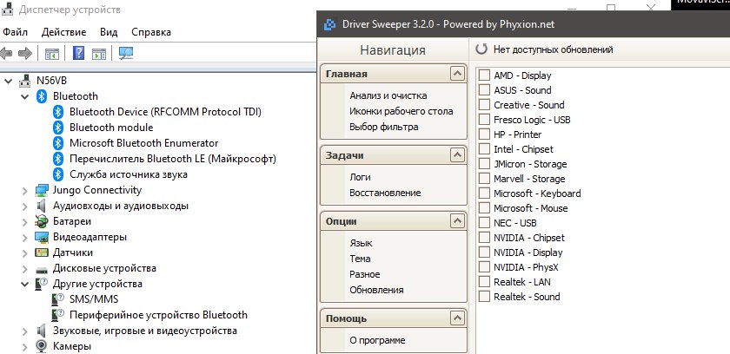
Task: Click the Driver Sweeper title bar logo
Action: [x=329, y=24]
